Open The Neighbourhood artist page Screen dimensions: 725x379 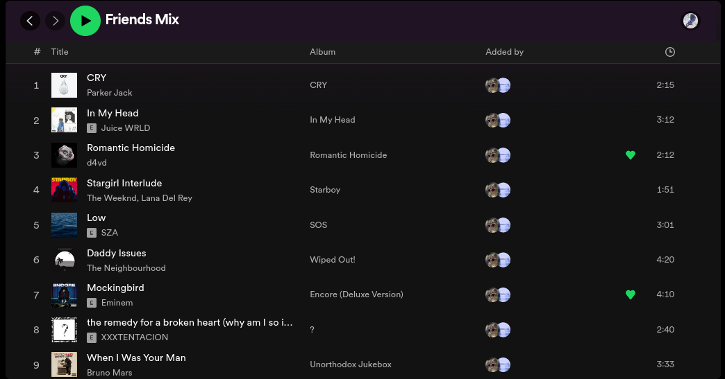[x=126, y=268]
